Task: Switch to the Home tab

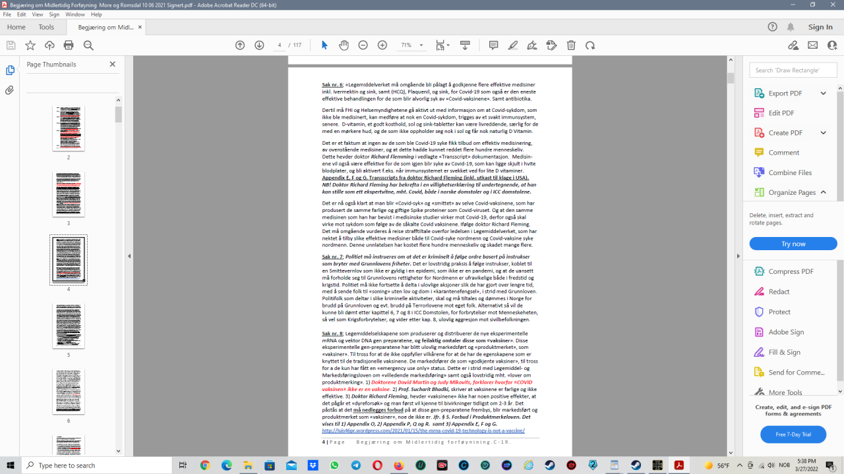Action: 16,27
